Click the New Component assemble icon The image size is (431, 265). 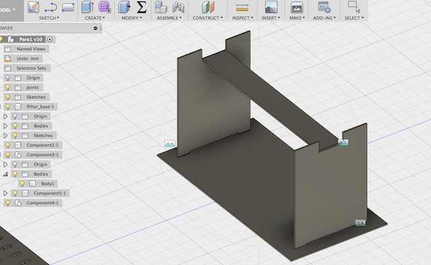[x=161, y=7]
